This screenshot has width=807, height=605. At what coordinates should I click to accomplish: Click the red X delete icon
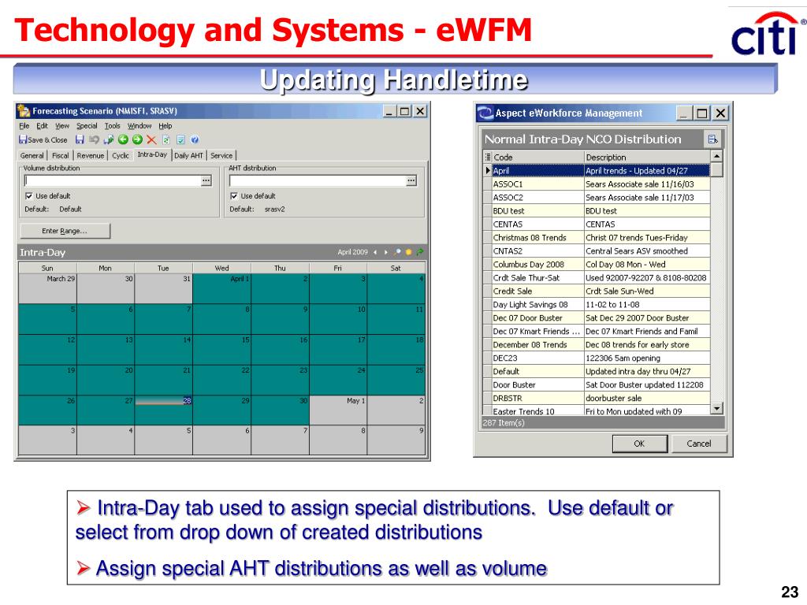(x=151, y=139)
